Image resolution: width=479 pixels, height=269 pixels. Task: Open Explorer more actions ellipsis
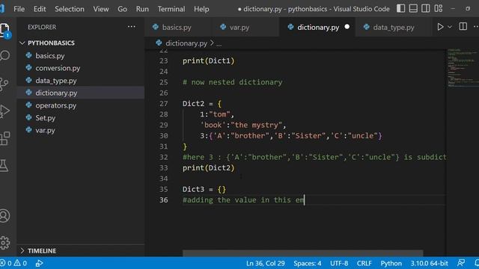coord(132,27)
